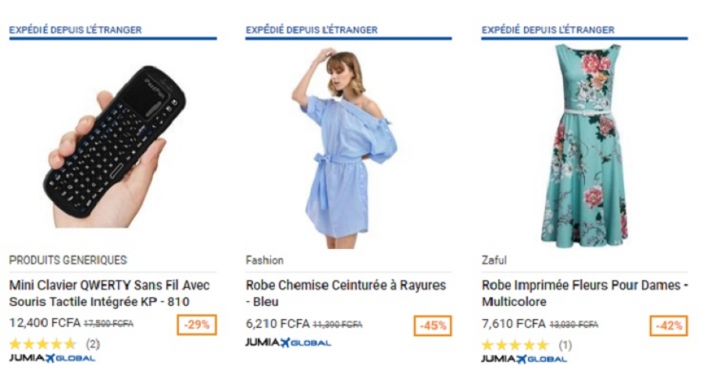The width and height of the screenshot is (703, 380).
Task: Click the Jumia Global logo under floral dress
Action: [x=523, y=358]
